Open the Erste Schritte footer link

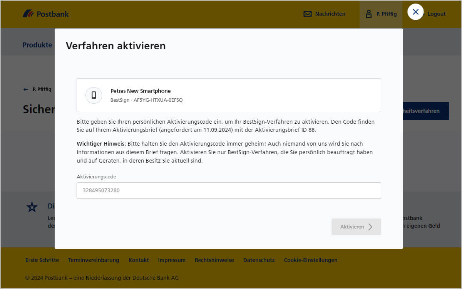click(42, 260)
